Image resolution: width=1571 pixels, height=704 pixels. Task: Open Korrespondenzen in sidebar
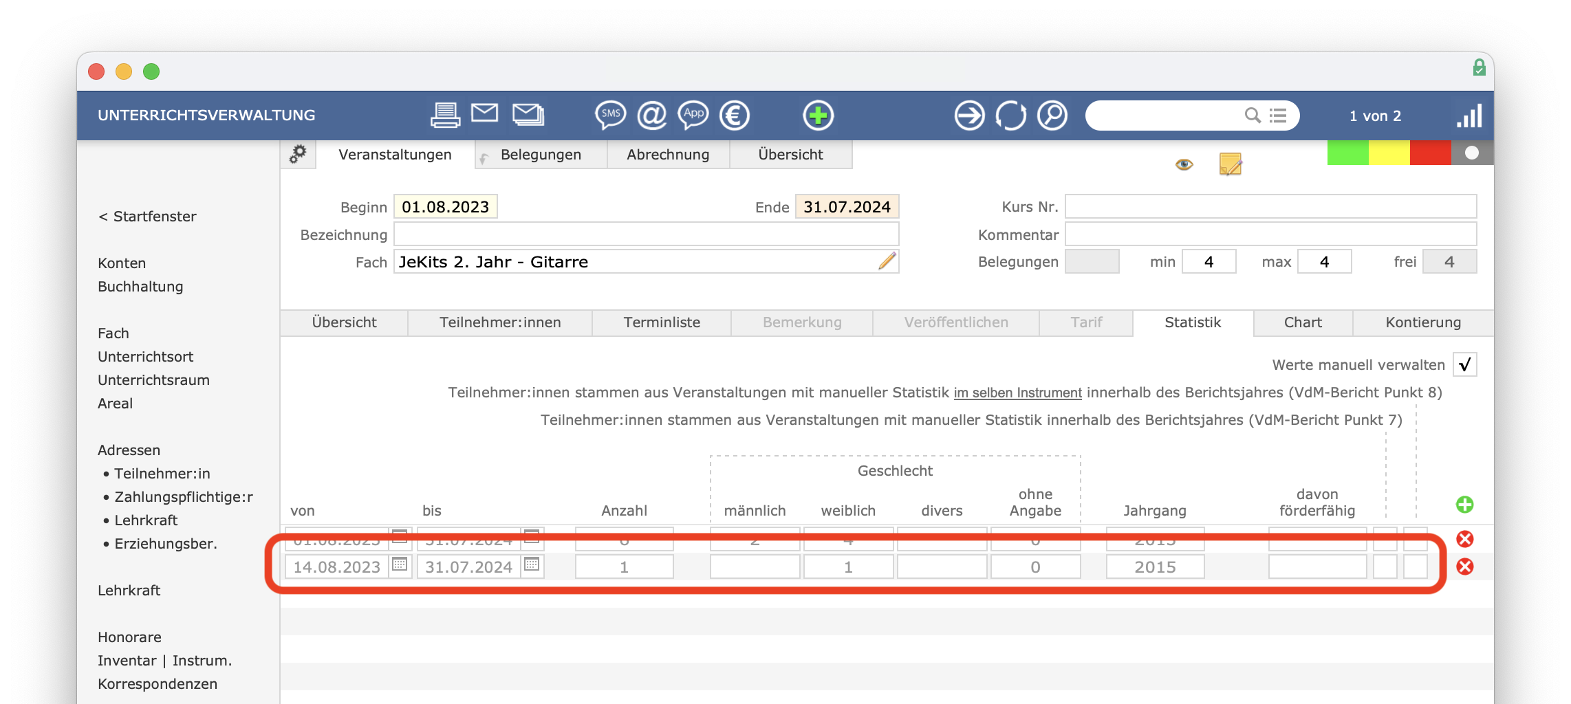158,684
